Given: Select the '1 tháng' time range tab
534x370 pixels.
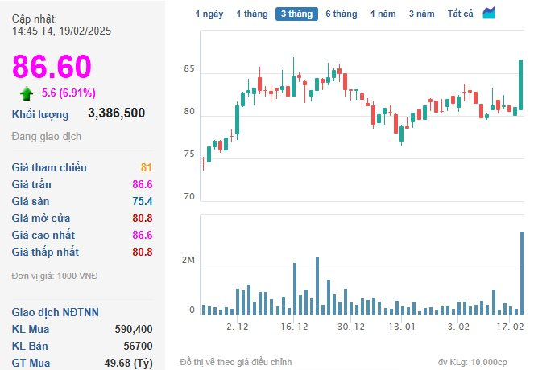Looking at the screenshot, I should (252, 14).
